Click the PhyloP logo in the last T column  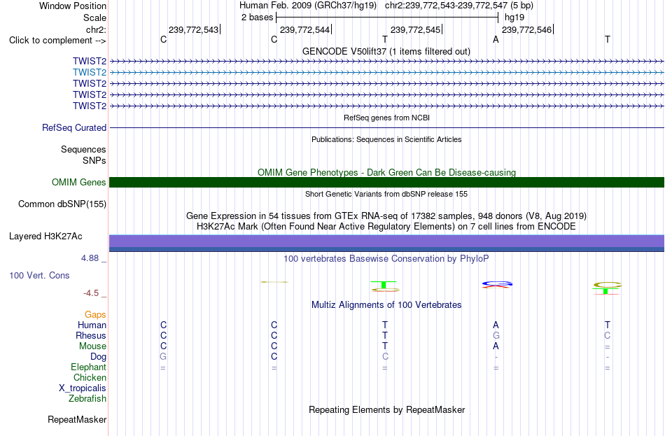click(x=607, y=288)
